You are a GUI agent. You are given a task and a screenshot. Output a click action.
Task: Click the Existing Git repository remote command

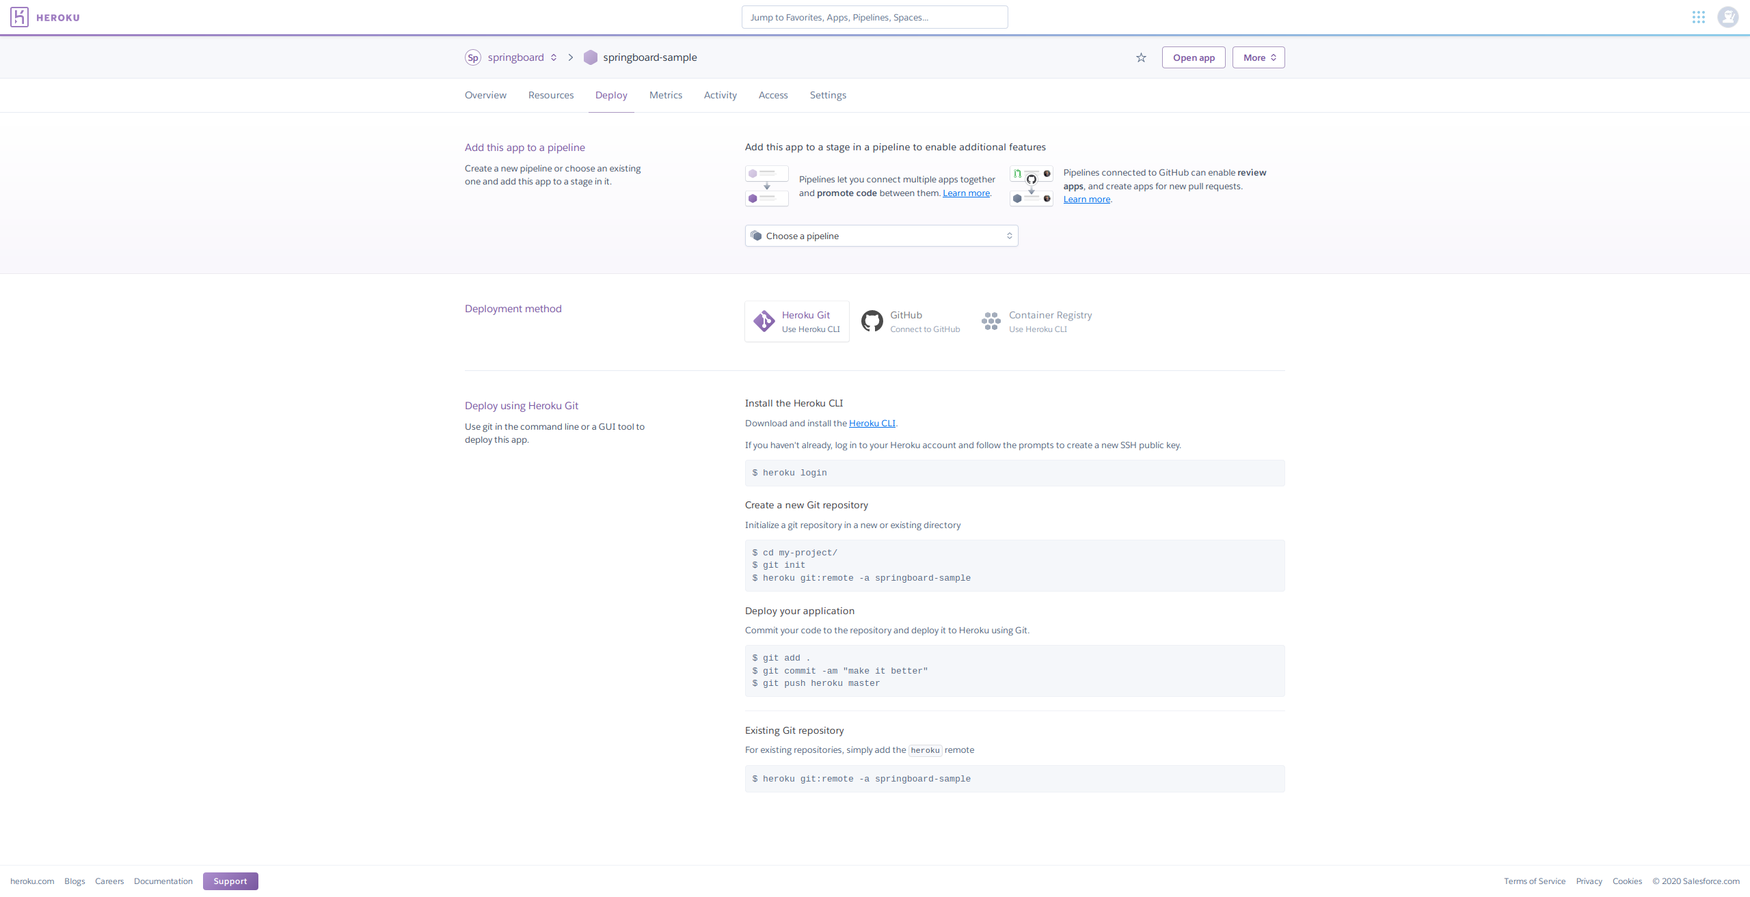click(x=1014, y=779)
